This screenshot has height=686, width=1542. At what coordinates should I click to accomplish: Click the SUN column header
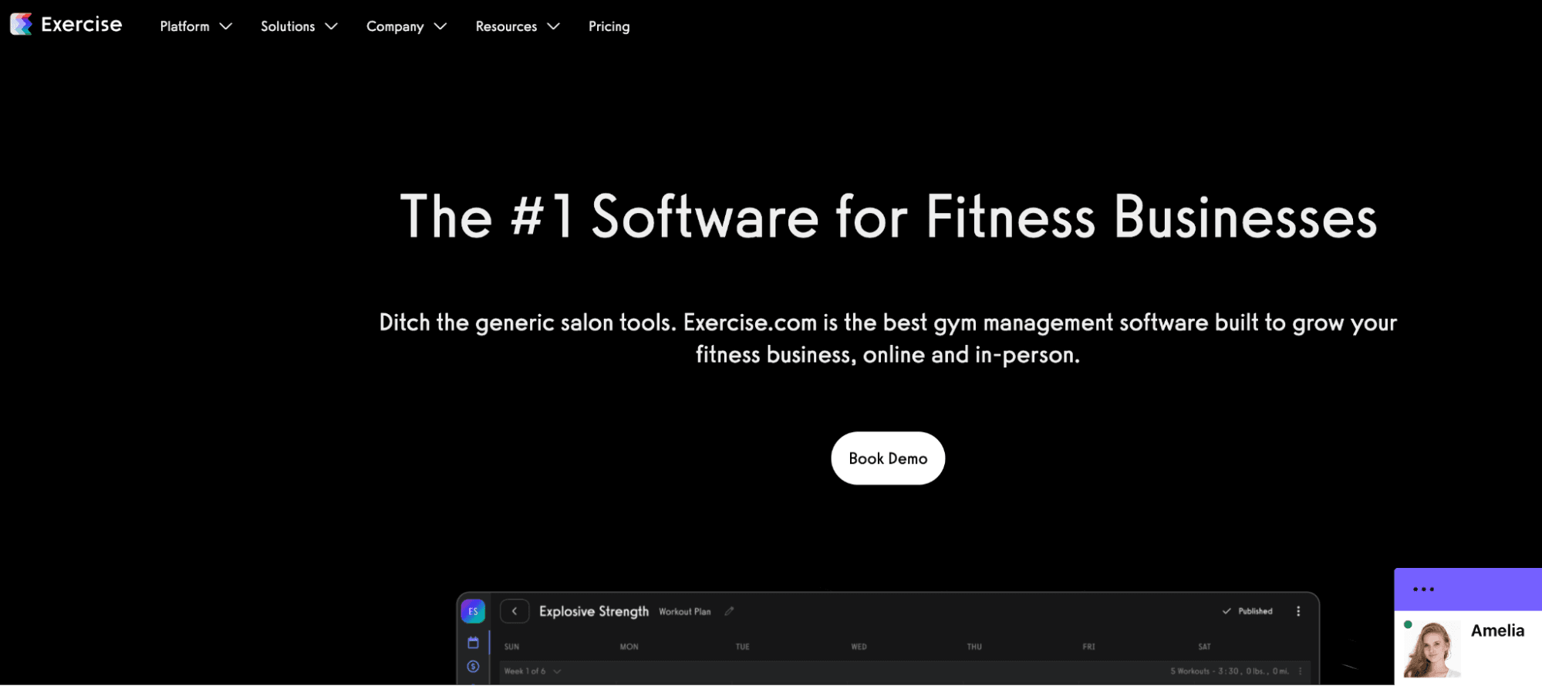pos(511,647)
